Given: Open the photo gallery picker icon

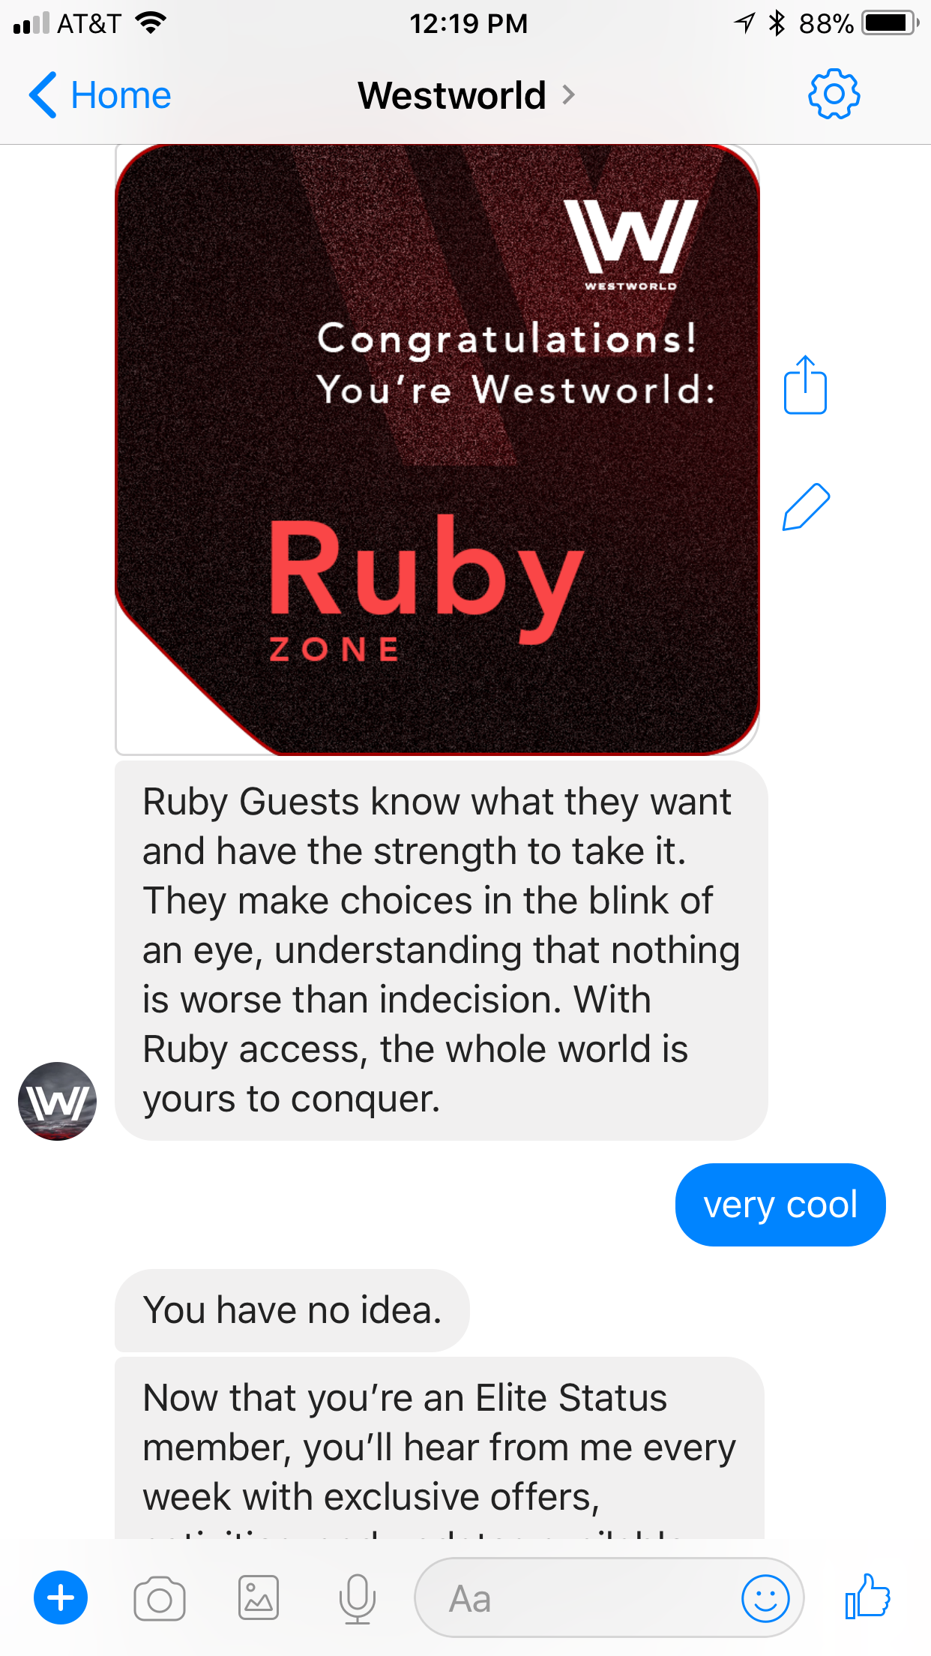Looking at the screenshot, I should point(259,1597).
